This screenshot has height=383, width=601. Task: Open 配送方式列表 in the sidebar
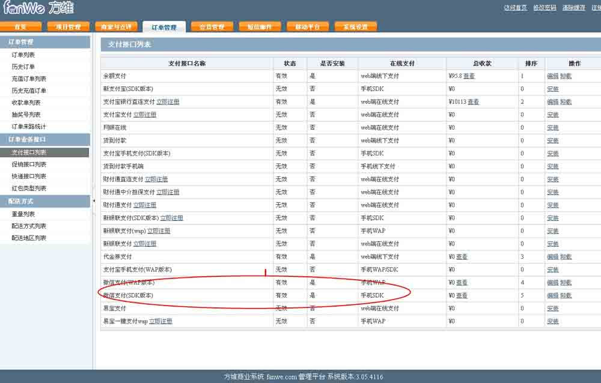tap(29, 226)
